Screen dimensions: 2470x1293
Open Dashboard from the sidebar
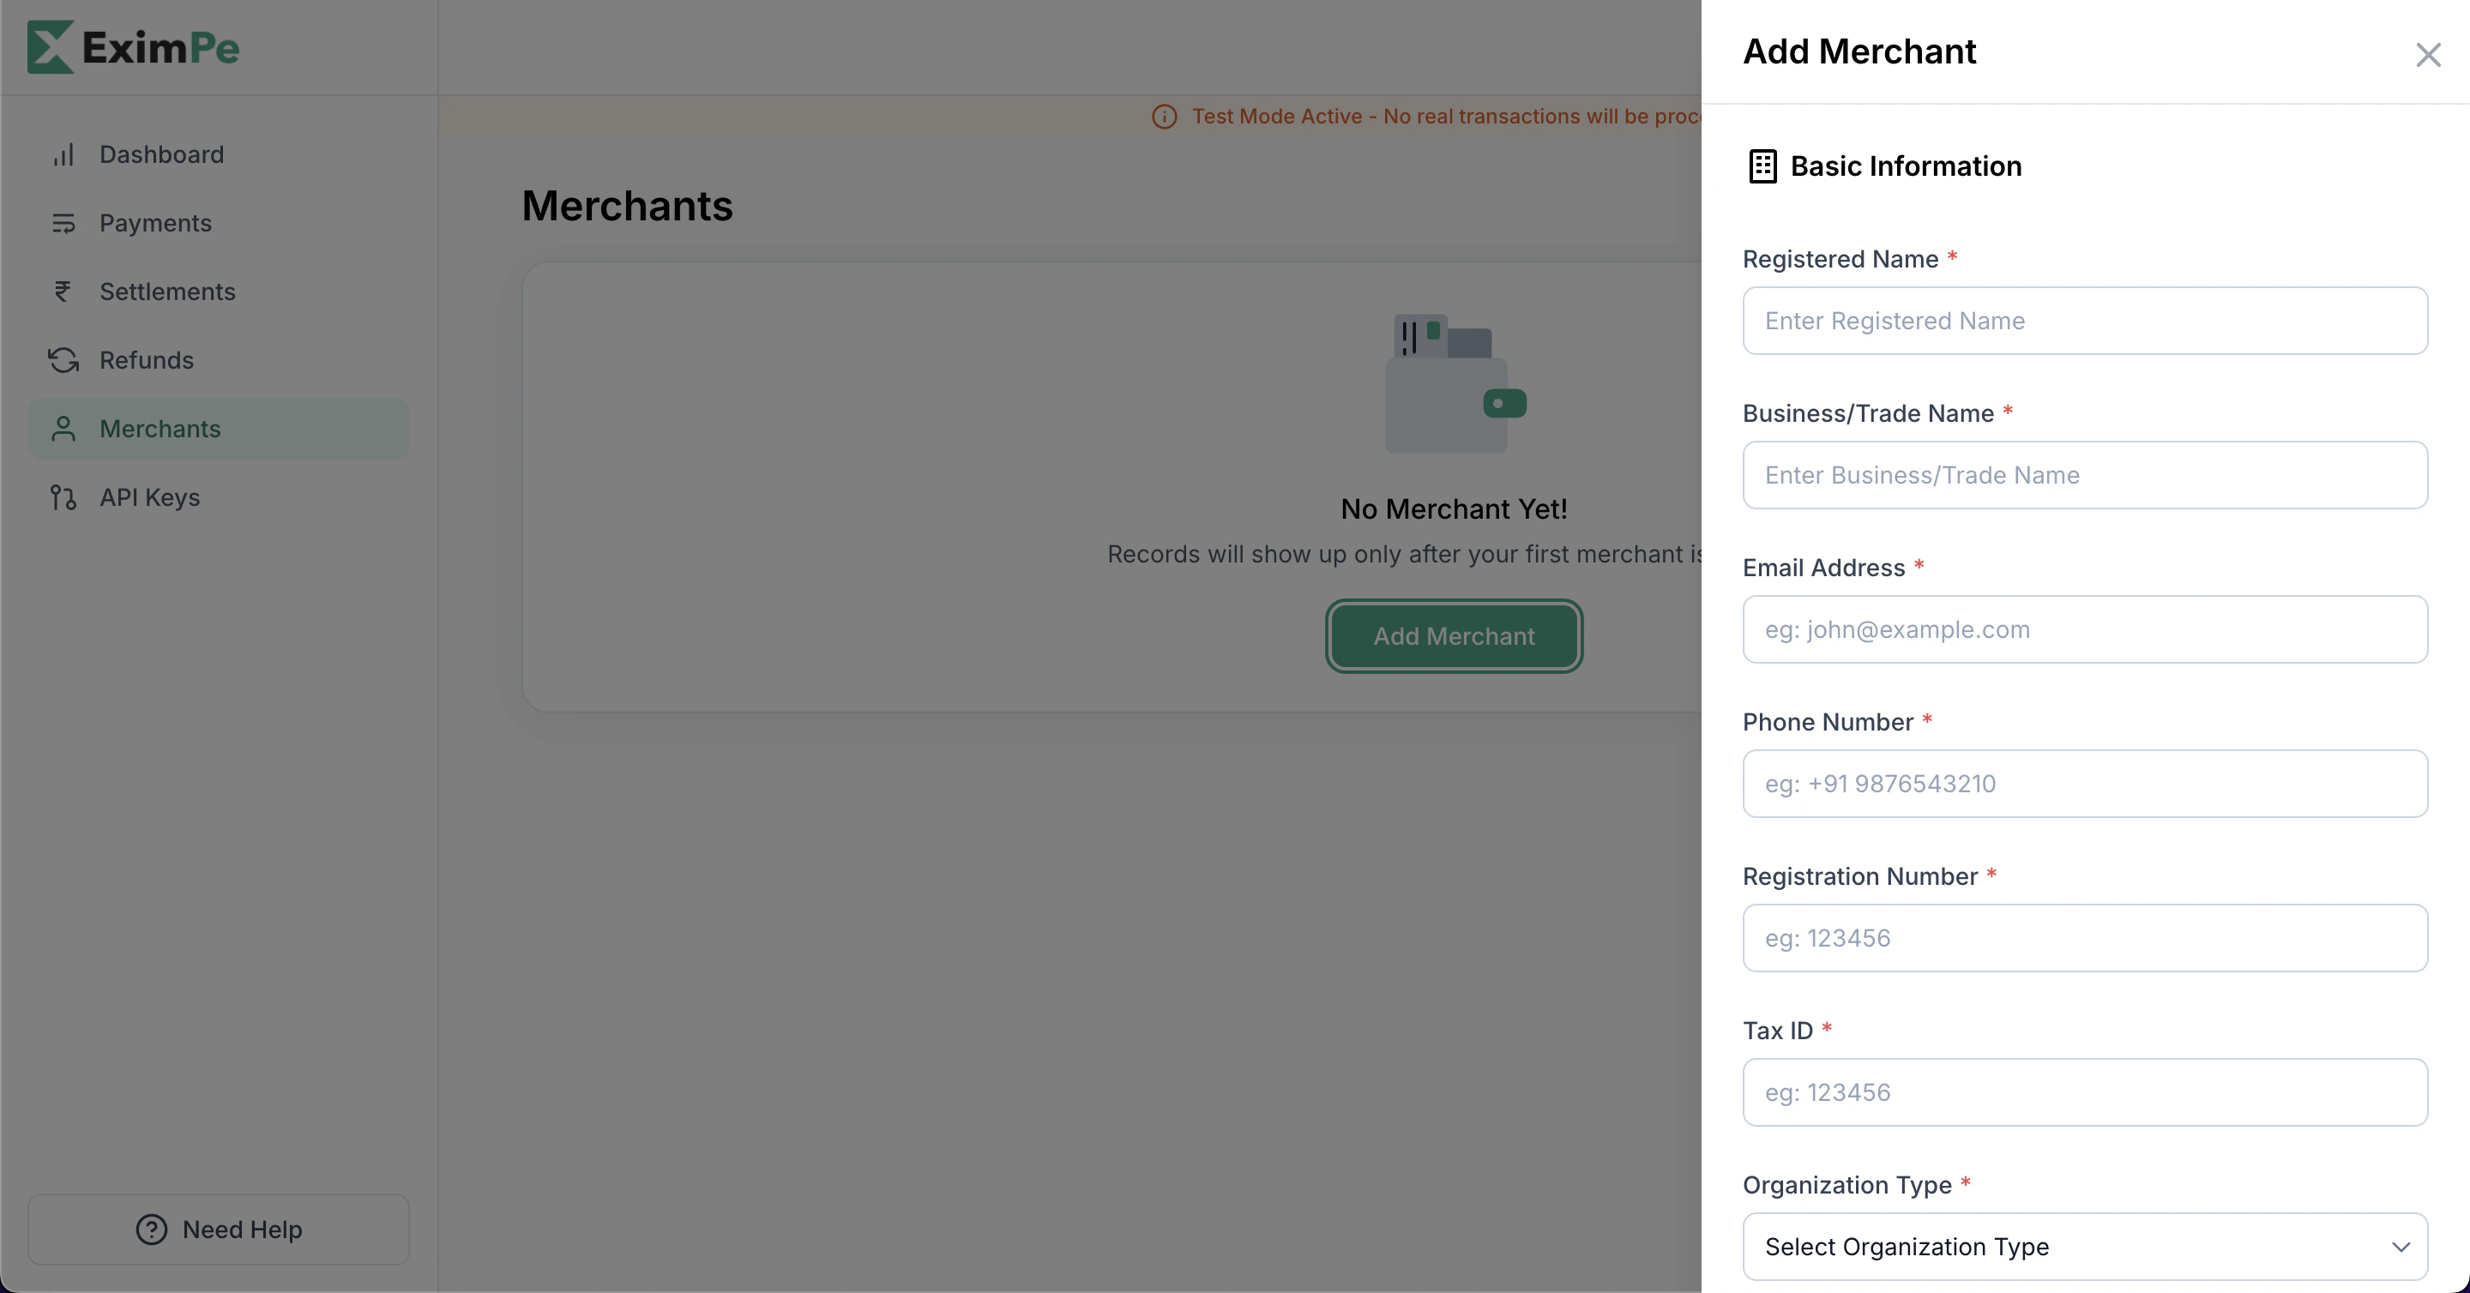(x=161, y=153)
